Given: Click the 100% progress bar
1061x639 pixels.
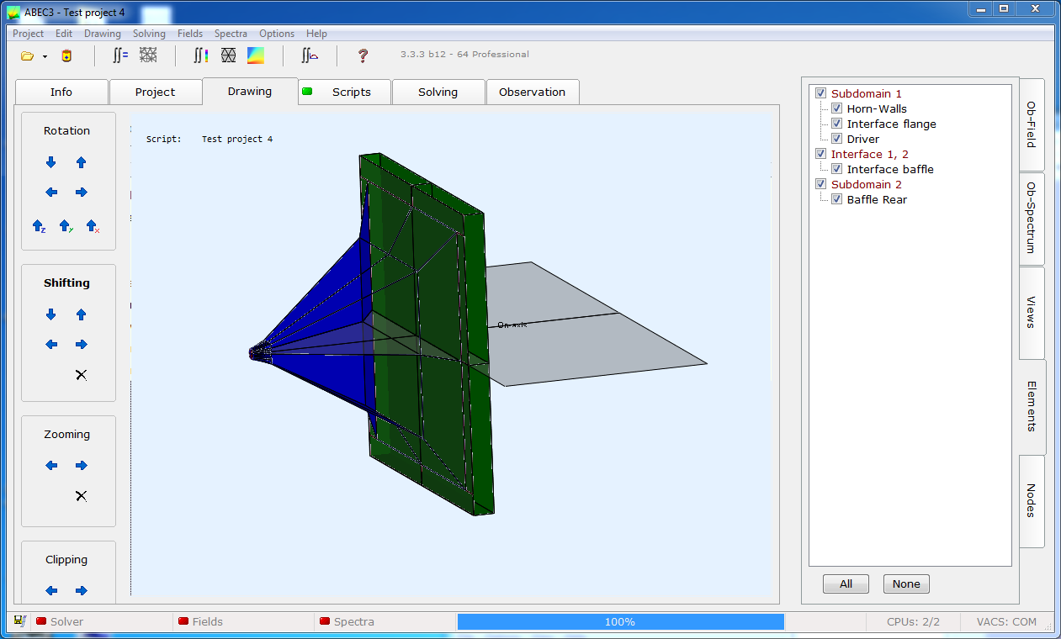Looking at the screenshot, I should [x=620, y=621].
